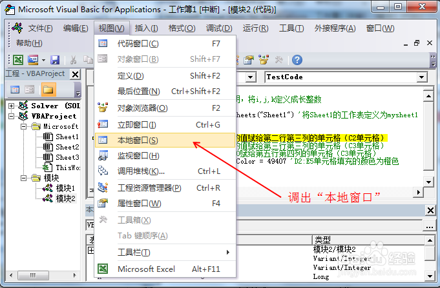
Task: Open 运行(R) menu
Action: point(255,28)
